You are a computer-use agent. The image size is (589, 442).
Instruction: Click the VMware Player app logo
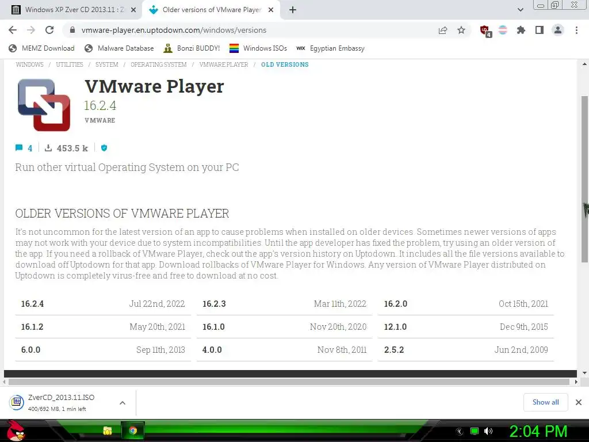pos(44,105)
